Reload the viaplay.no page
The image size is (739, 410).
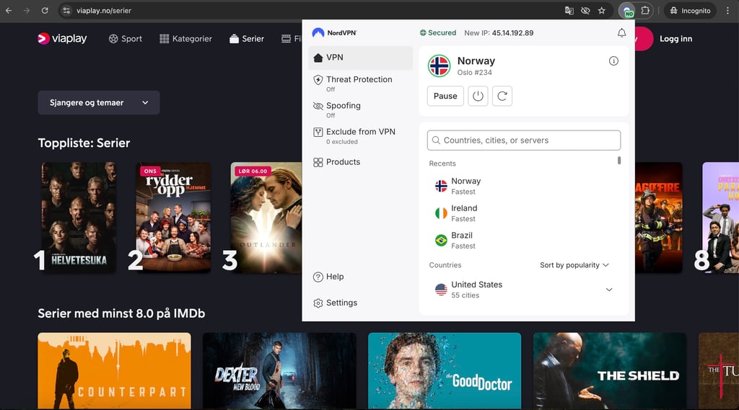tap(45, 10)
